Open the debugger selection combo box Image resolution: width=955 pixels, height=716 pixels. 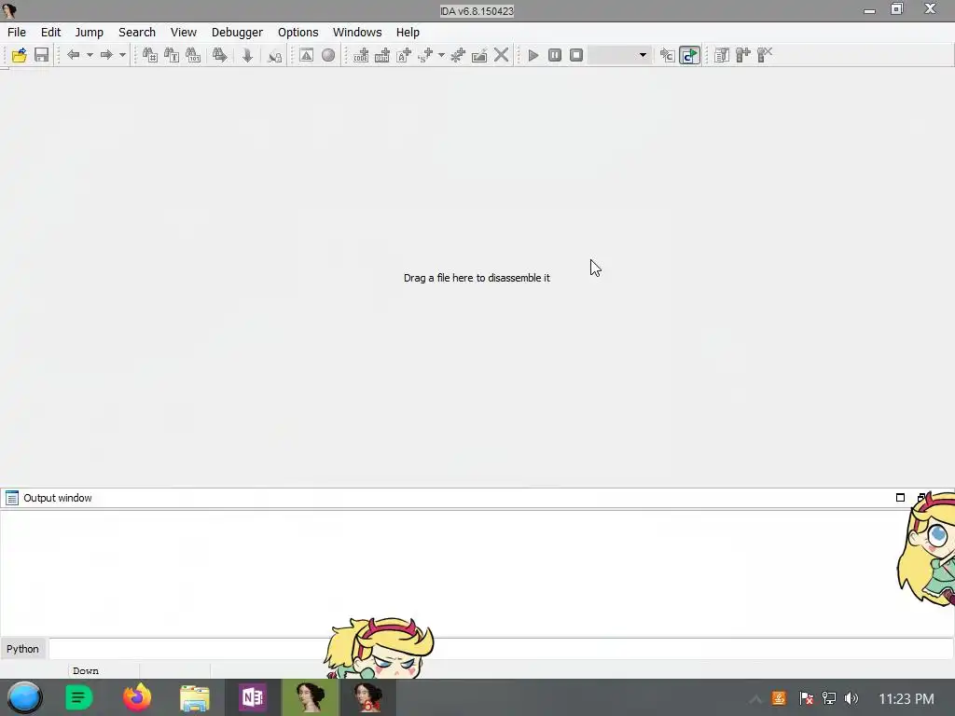click(619, 55)
